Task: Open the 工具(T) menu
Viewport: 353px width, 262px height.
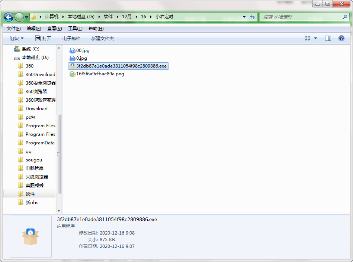Action: (75, 29)
